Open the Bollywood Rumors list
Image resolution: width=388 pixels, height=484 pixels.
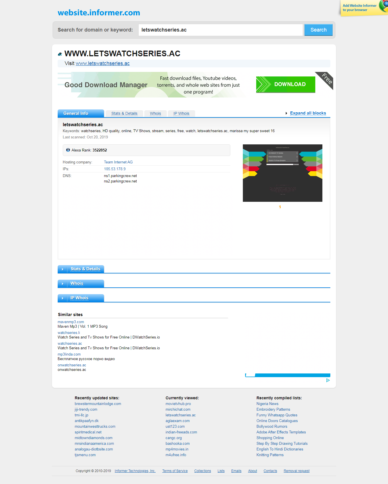(x=272, y=427)
